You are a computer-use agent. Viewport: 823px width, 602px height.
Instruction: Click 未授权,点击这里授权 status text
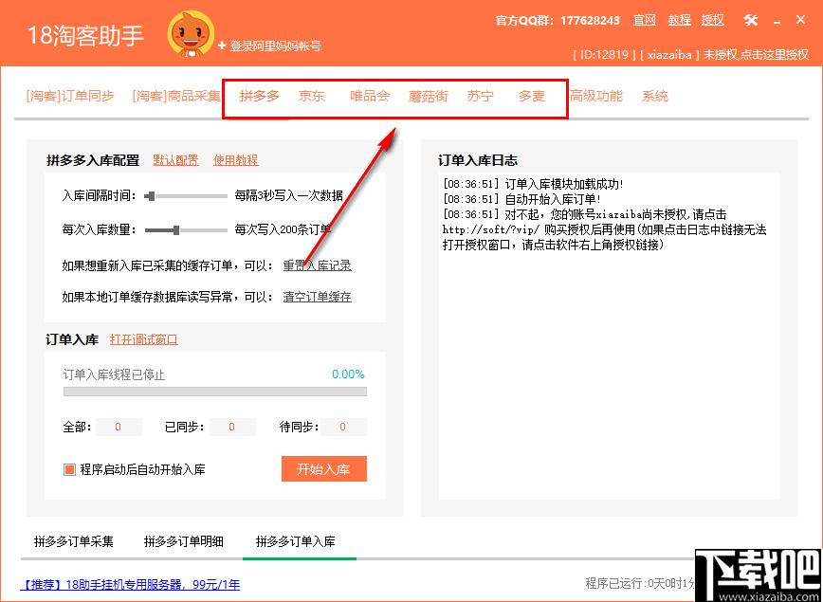click(x=757, y=55)
